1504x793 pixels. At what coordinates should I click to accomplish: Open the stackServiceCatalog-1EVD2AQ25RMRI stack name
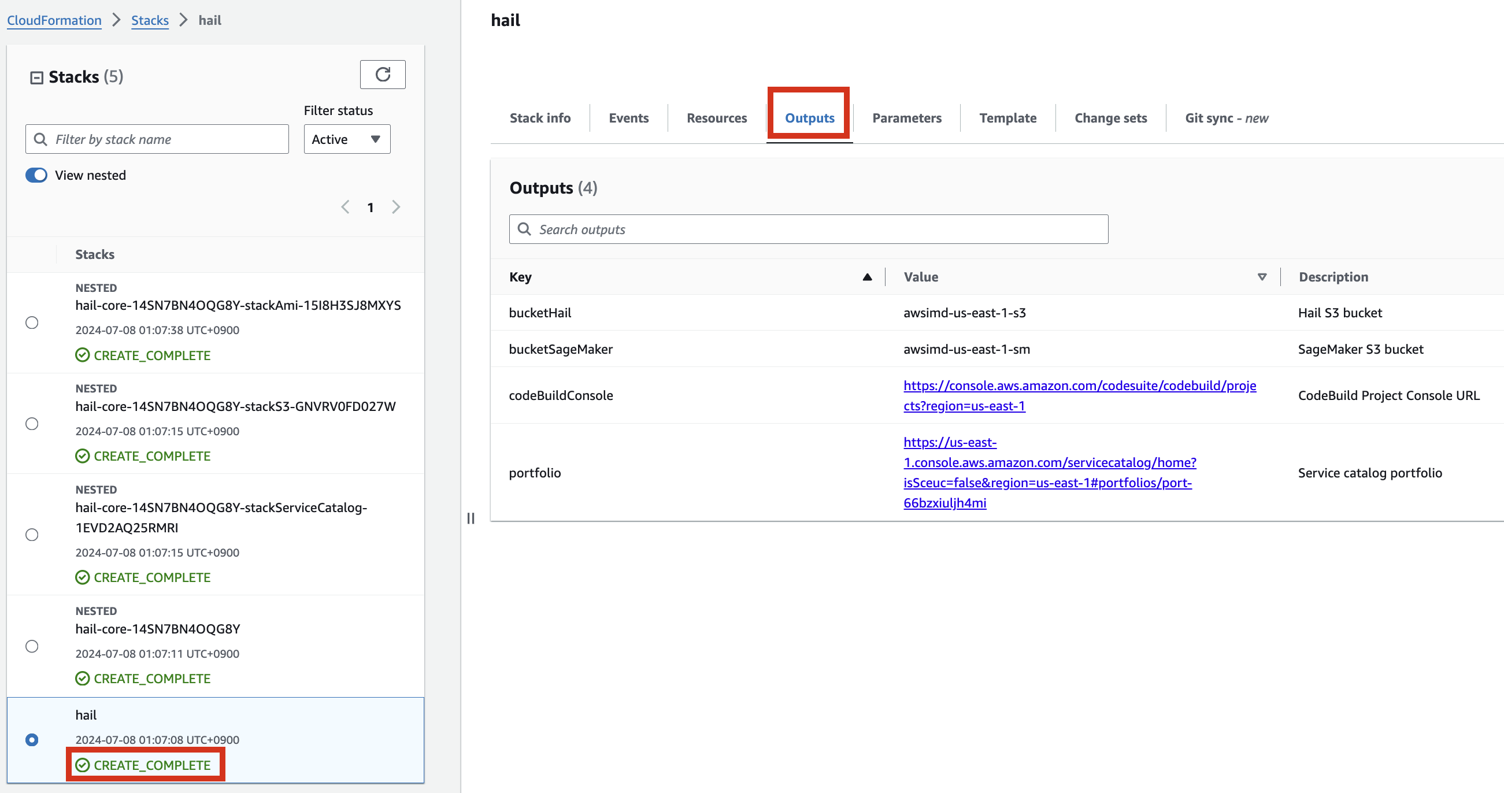(x=221, y=517)
